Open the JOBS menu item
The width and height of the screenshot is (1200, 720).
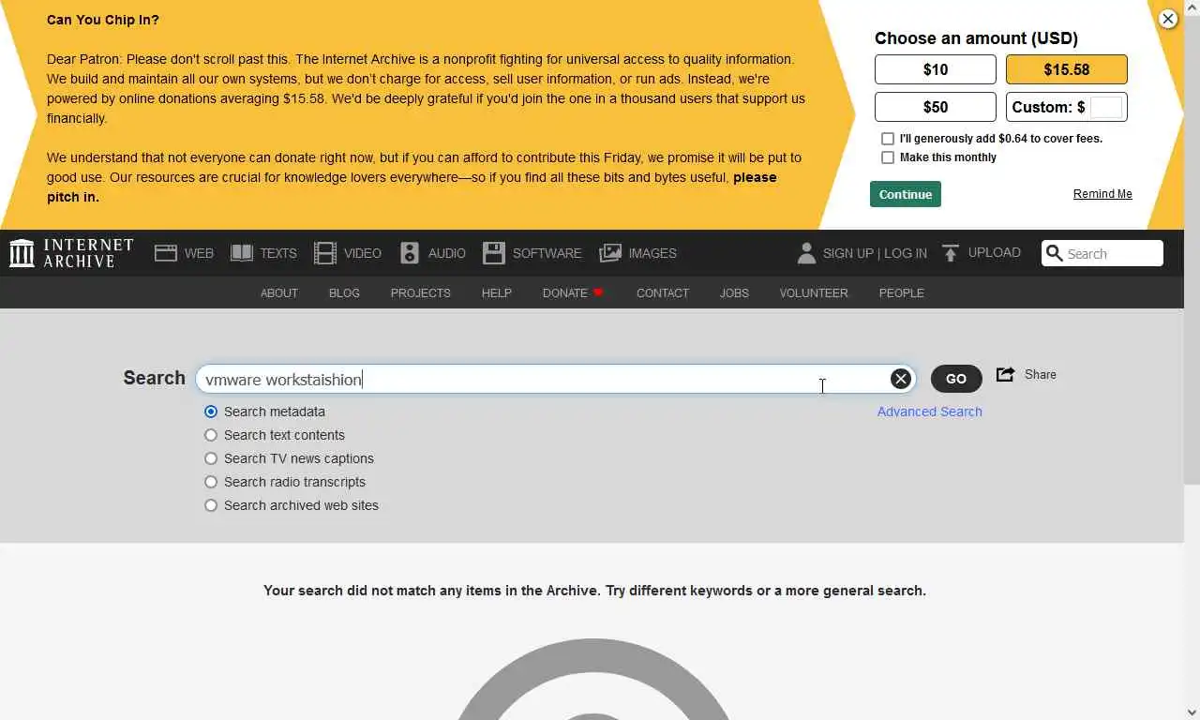point(734,292)
